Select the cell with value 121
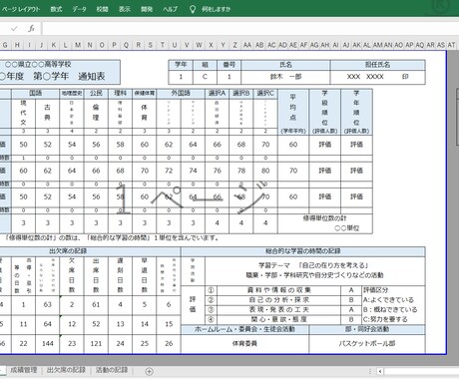 96,344
